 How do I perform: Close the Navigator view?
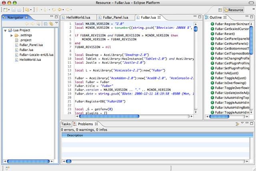pyautogui.click(x=27, y=17)
